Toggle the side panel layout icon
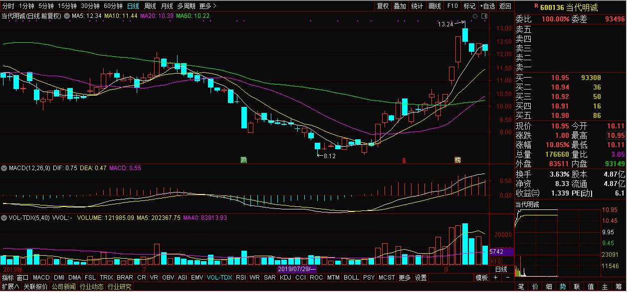 coord(484,16)
